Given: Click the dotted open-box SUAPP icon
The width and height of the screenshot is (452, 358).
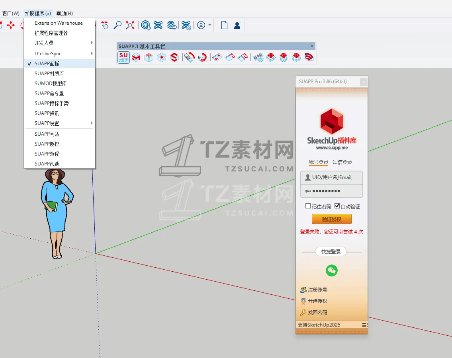Looking at the screenshot, I should (149, 57).
